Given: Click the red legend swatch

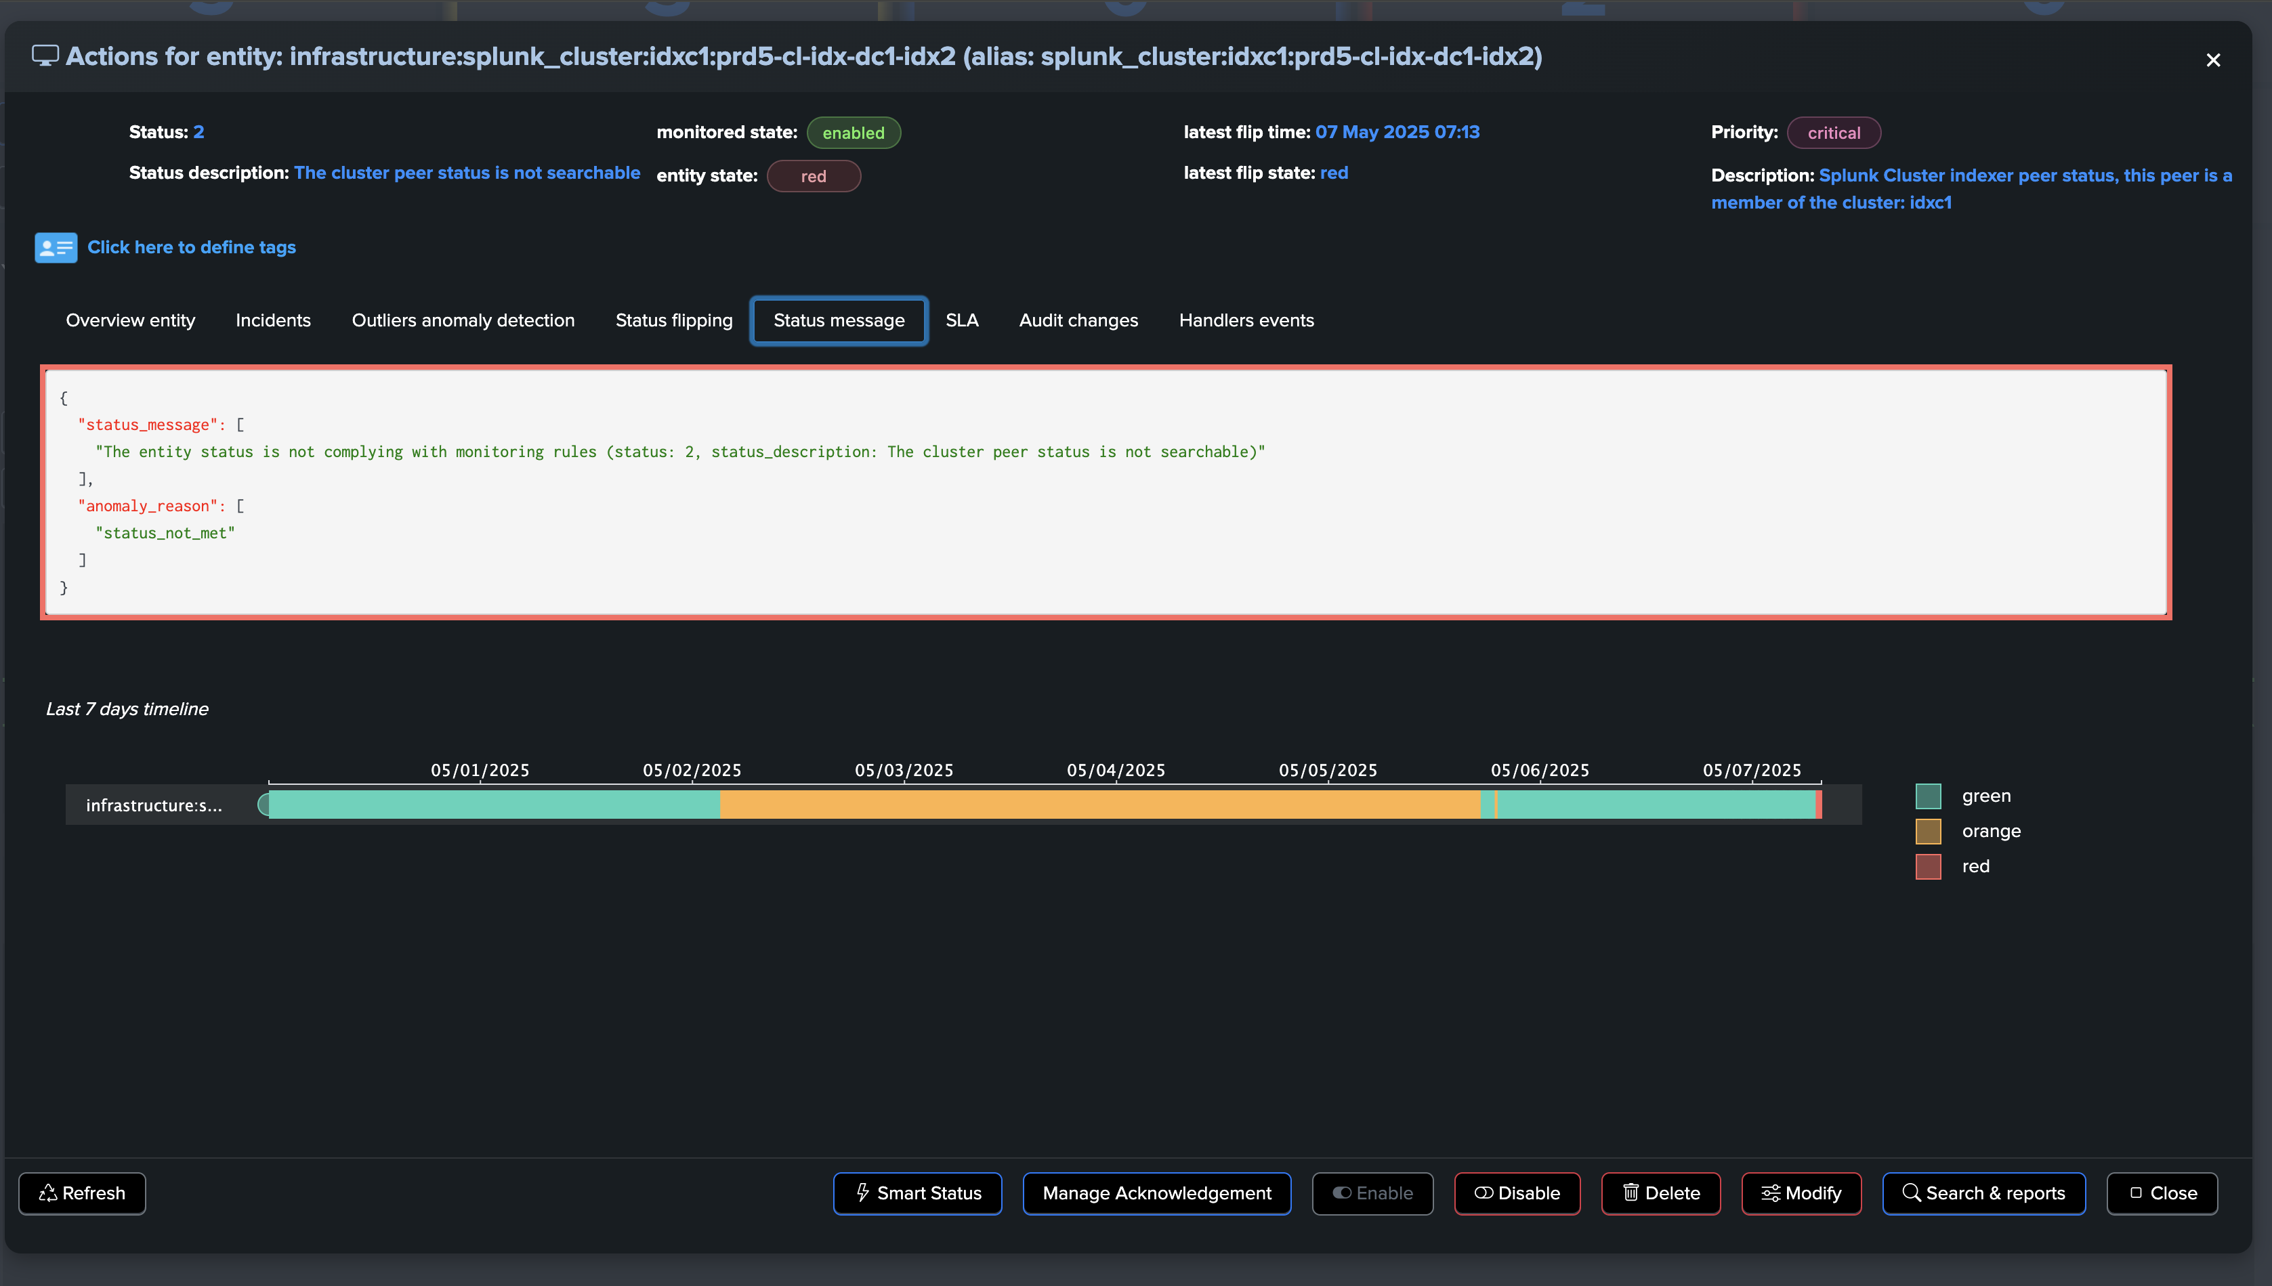Looking at the screenshot, I should 1929,866.
